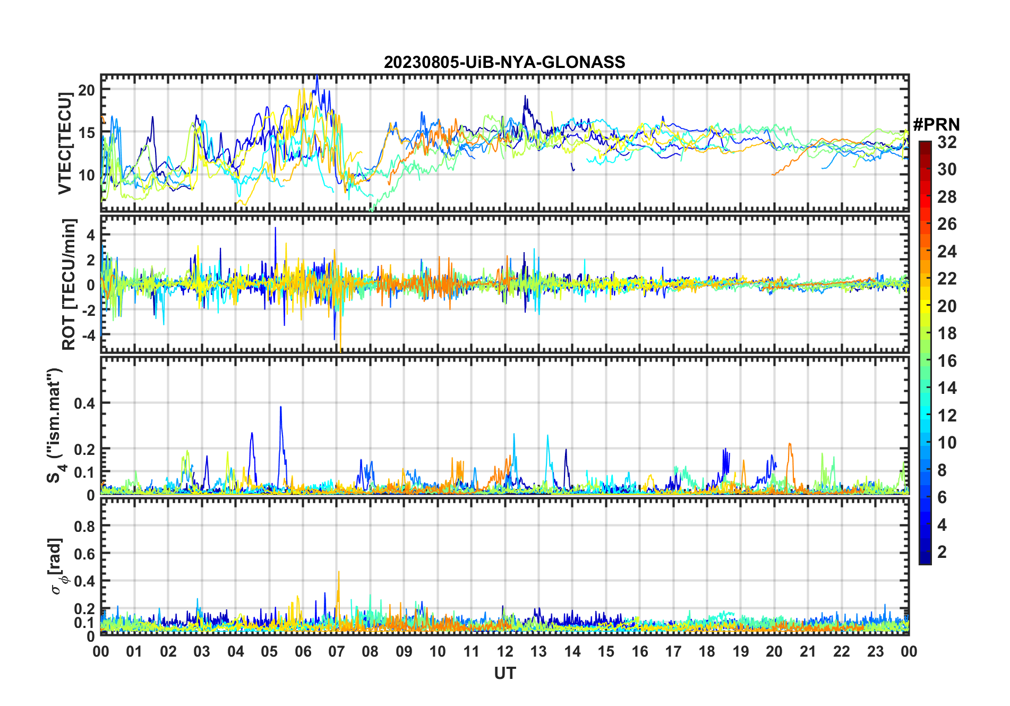Click inside the ROT time-series panel
The image size is (1010, 706).
(504, 284)
